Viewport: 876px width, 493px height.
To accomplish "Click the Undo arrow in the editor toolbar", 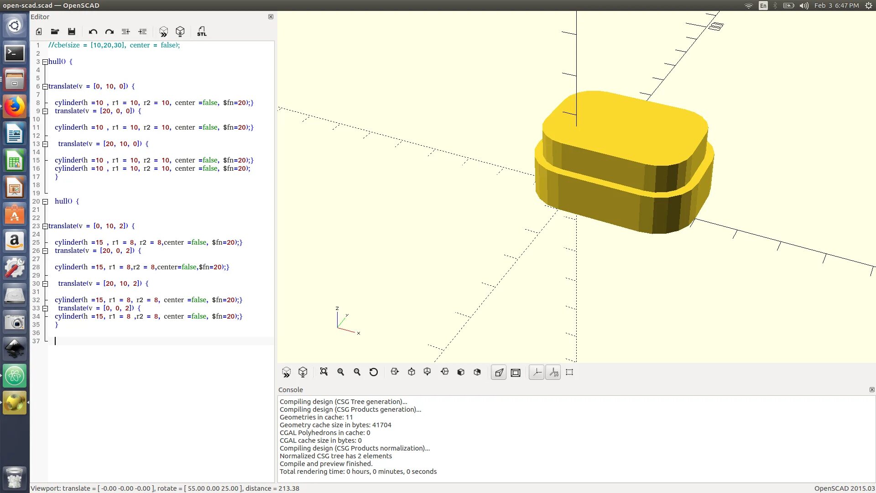I will tap(93, 31).
